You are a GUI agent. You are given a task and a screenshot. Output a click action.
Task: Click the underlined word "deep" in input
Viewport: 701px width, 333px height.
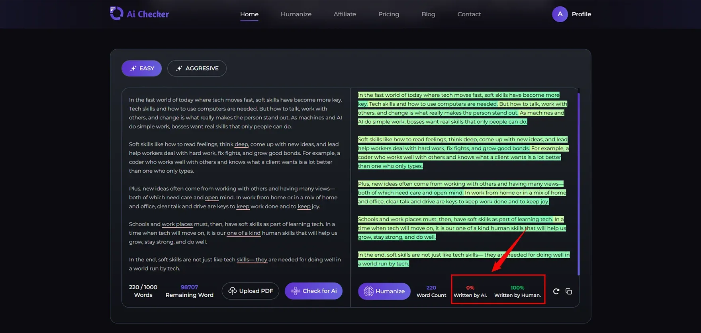pos(241,144)
